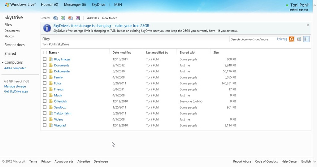This screenshot has width=317, height=167.
Task: Tick the checkbox for Blog Images
Action: [45, 59]
